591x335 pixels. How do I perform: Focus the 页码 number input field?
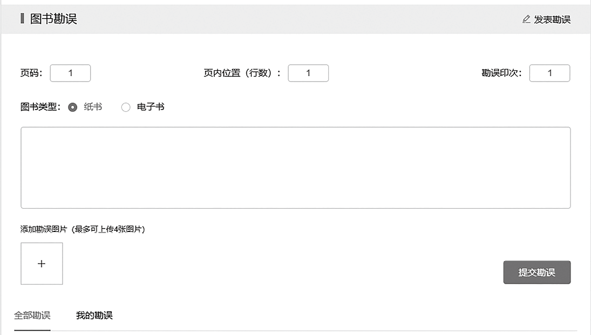(71, 73)
